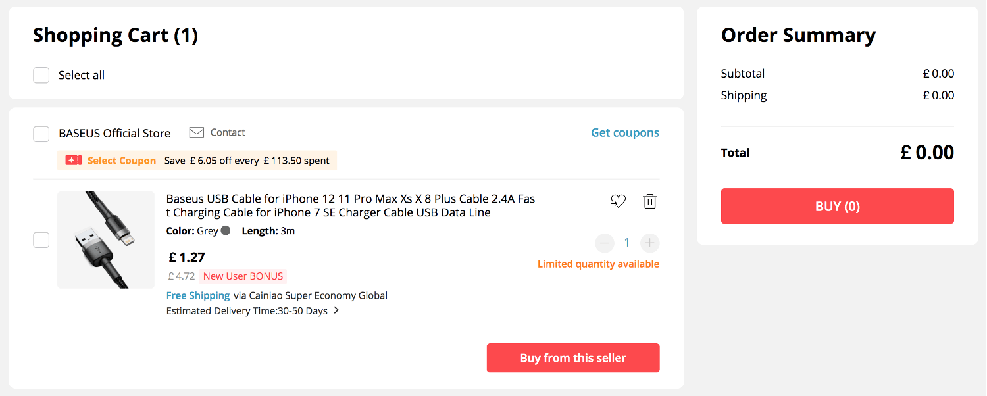Open the Baseus USB Cable product title
The image size is (987, 396).
(351, 205)
